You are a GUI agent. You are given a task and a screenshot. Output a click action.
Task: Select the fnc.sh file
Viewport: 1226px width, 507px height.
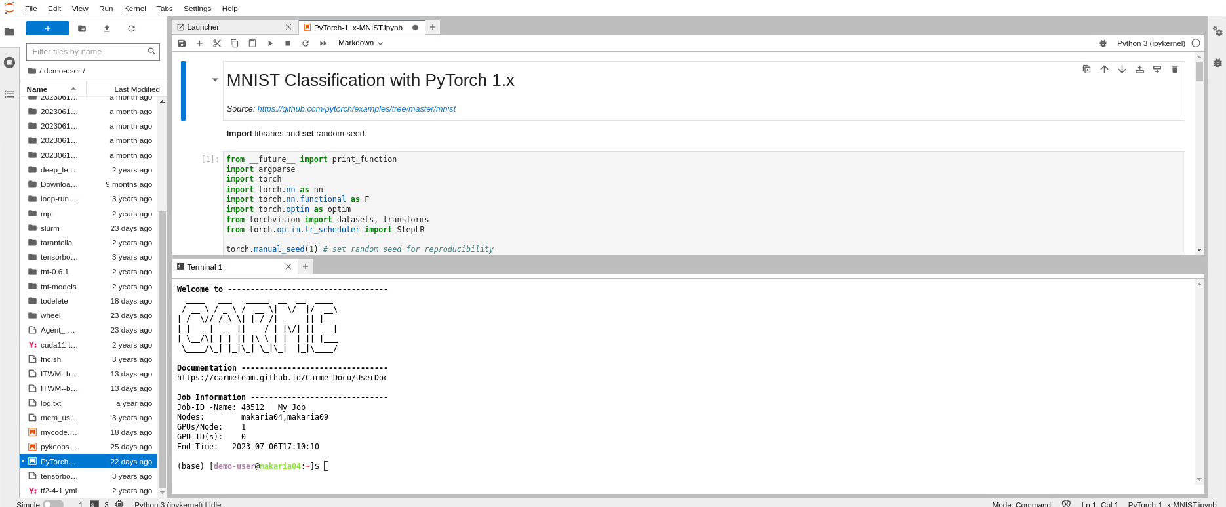[x=89, y=359]
